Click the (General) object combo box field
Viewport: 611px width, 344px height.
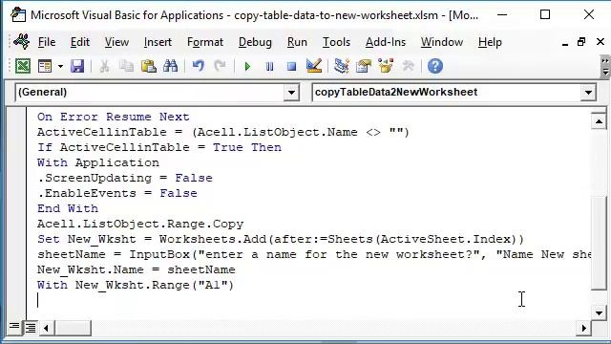157,93
